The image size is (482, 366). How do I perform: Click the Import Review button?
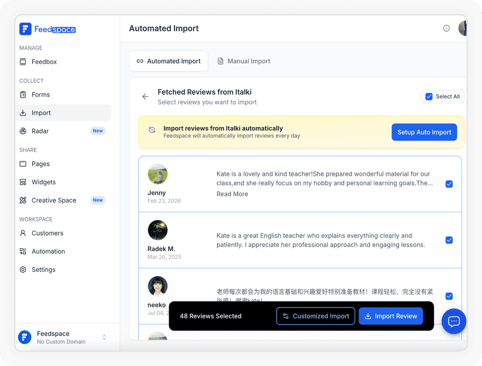click(x=391, y=316)
